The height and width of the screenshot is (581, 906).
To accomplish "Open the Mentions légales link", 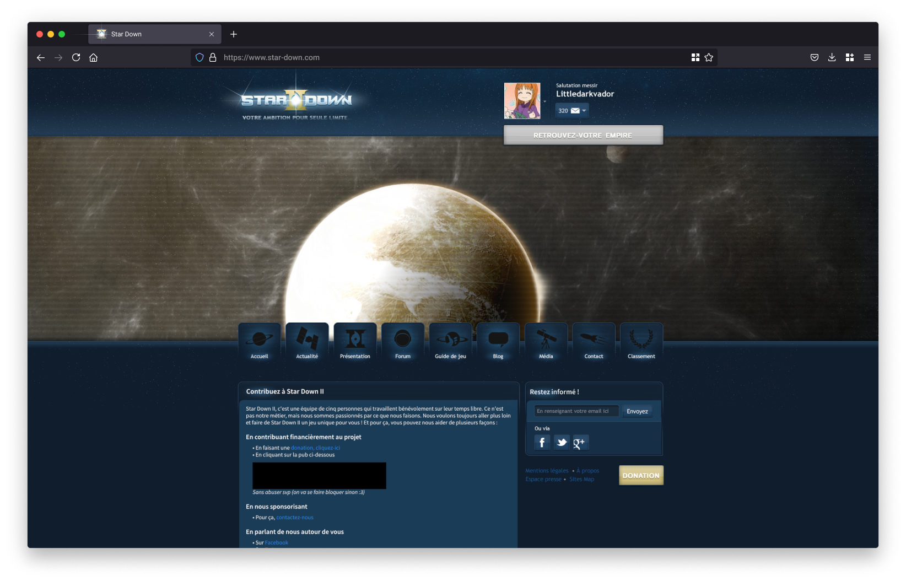I will coord(547,471).
